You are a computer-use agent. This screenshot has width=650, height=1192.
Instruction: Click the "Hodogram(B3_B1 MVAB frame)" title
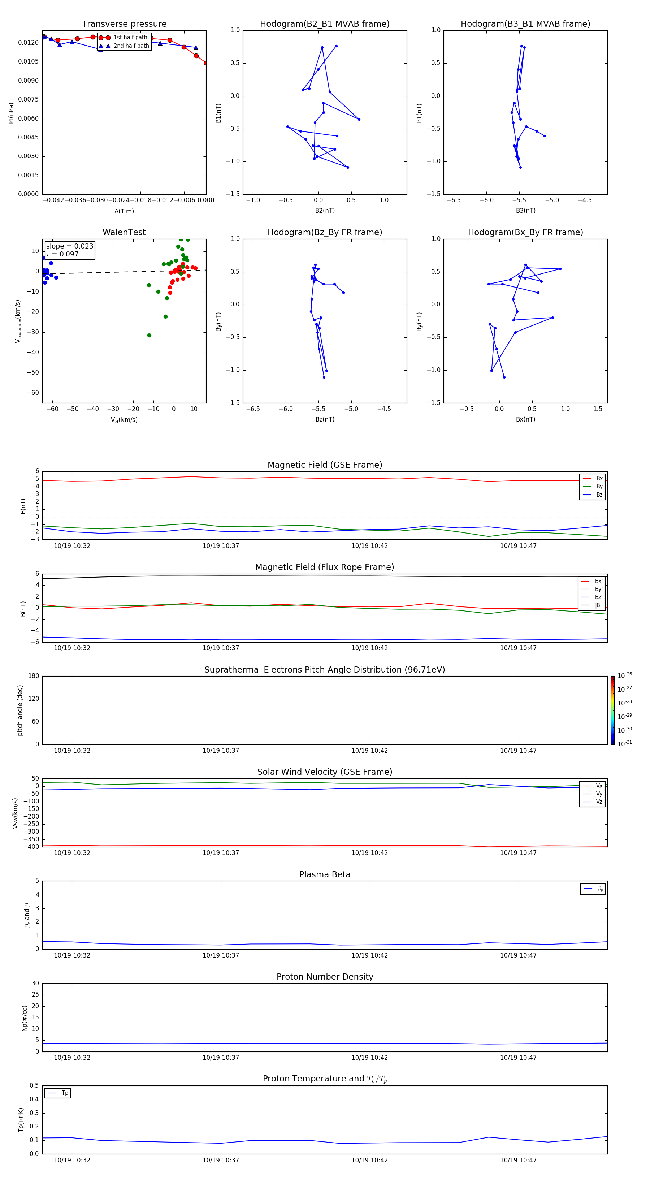(525, 24)
